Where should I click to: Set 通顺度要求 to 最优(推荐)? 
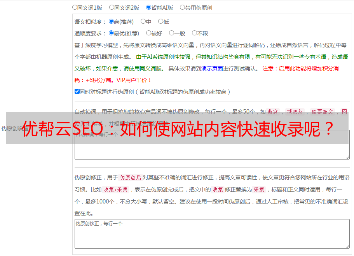111,33
